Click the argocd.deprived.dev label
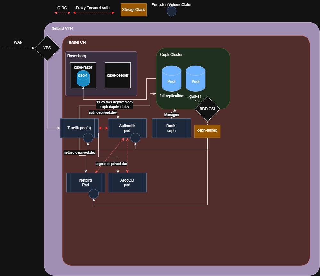Screen dimensions: 320x276 pos(112,164)
